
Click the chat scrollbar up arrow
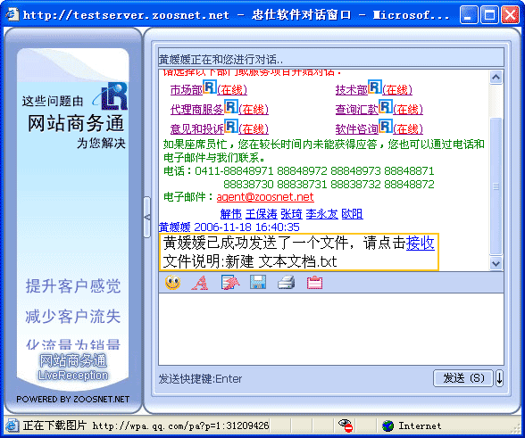496,78
